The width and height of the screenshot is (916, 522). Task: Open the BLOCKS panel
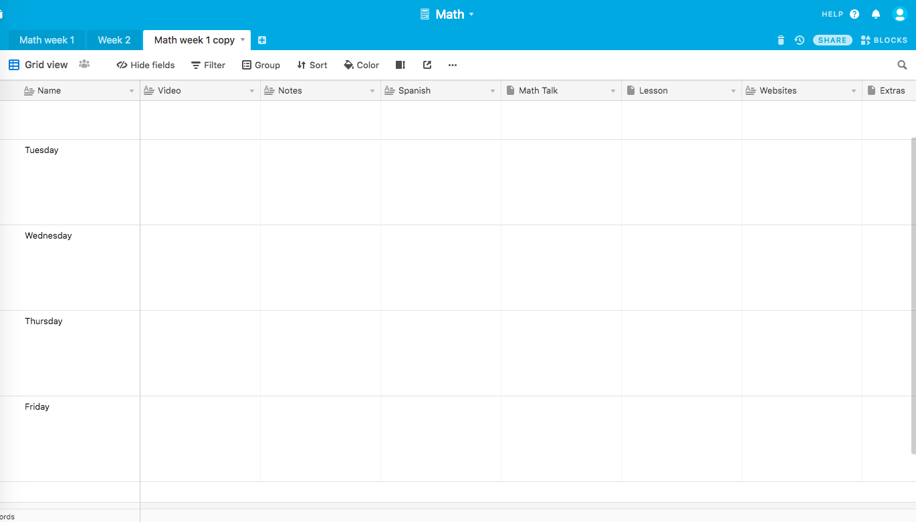point(884,40)
